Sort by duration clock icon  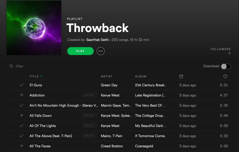[225, 76]
